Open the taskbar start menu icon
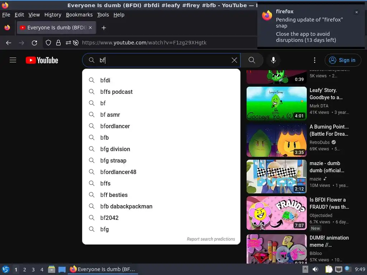Image resolution: width=367 pixels, height=275 pixels. (6, 269)
